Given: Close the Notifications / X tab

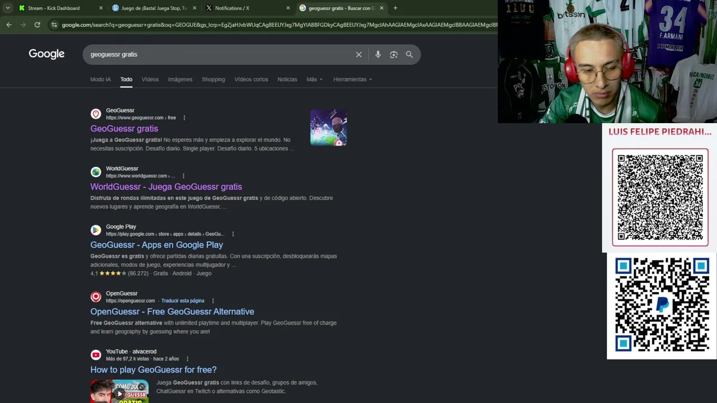Looking at the screenshot, I should click(288, 8).
